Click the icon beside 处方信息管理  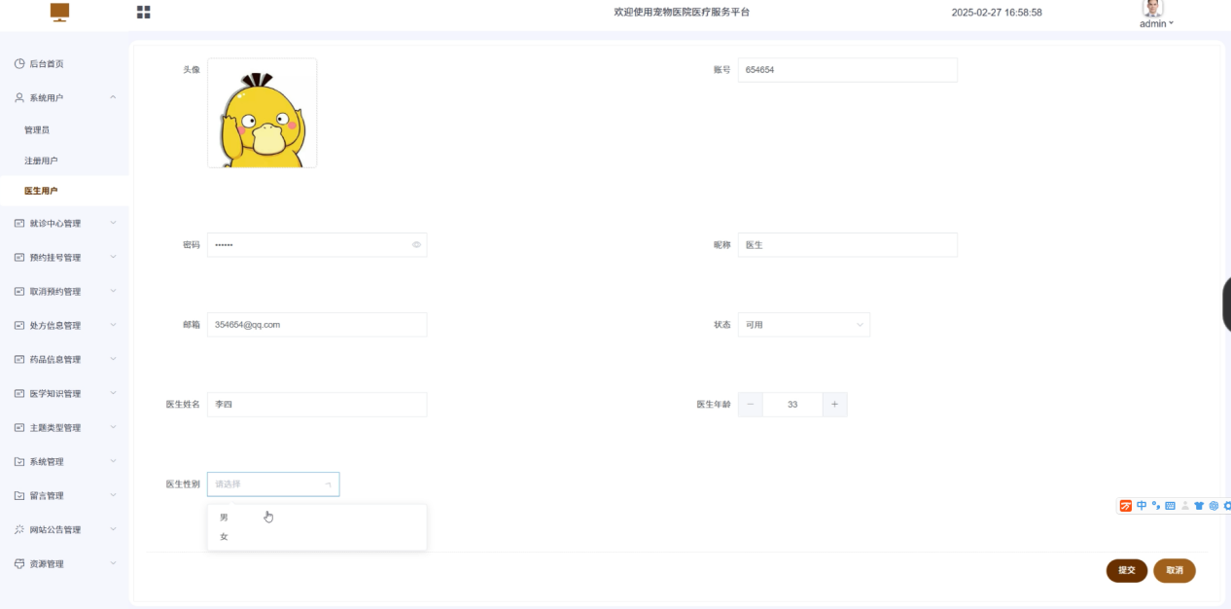(x=19, y=326)
